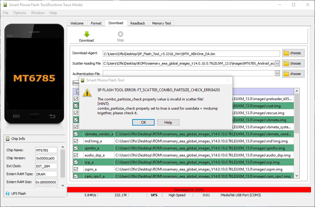This screenshot has width=315, height=207.
Task: Select the md1img.img location cell
Action: 204,141
